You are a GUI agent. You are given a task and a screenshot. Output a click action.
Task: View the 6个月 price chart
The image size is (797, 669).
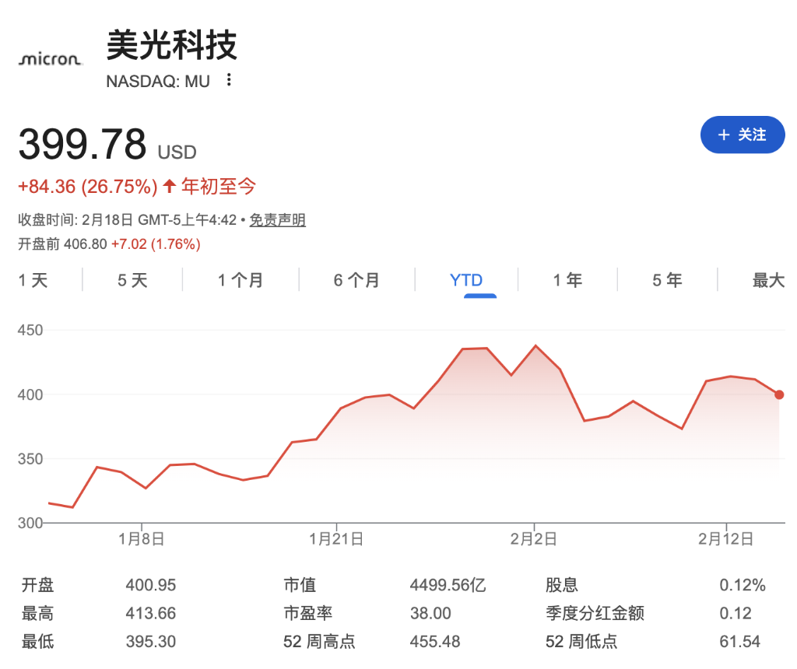point(354,280)
